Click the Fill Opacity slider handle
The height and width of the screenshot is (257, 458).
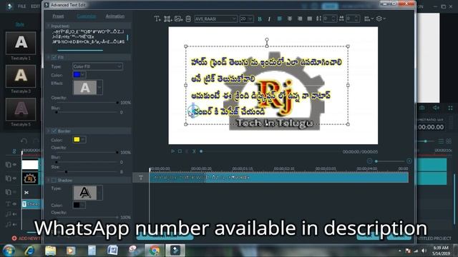(x=117, y=103)
